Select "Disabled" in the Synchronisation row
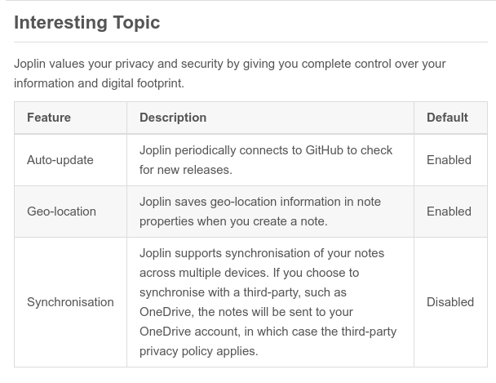Viewport: 496px width, 383px height. click(450, 302)
